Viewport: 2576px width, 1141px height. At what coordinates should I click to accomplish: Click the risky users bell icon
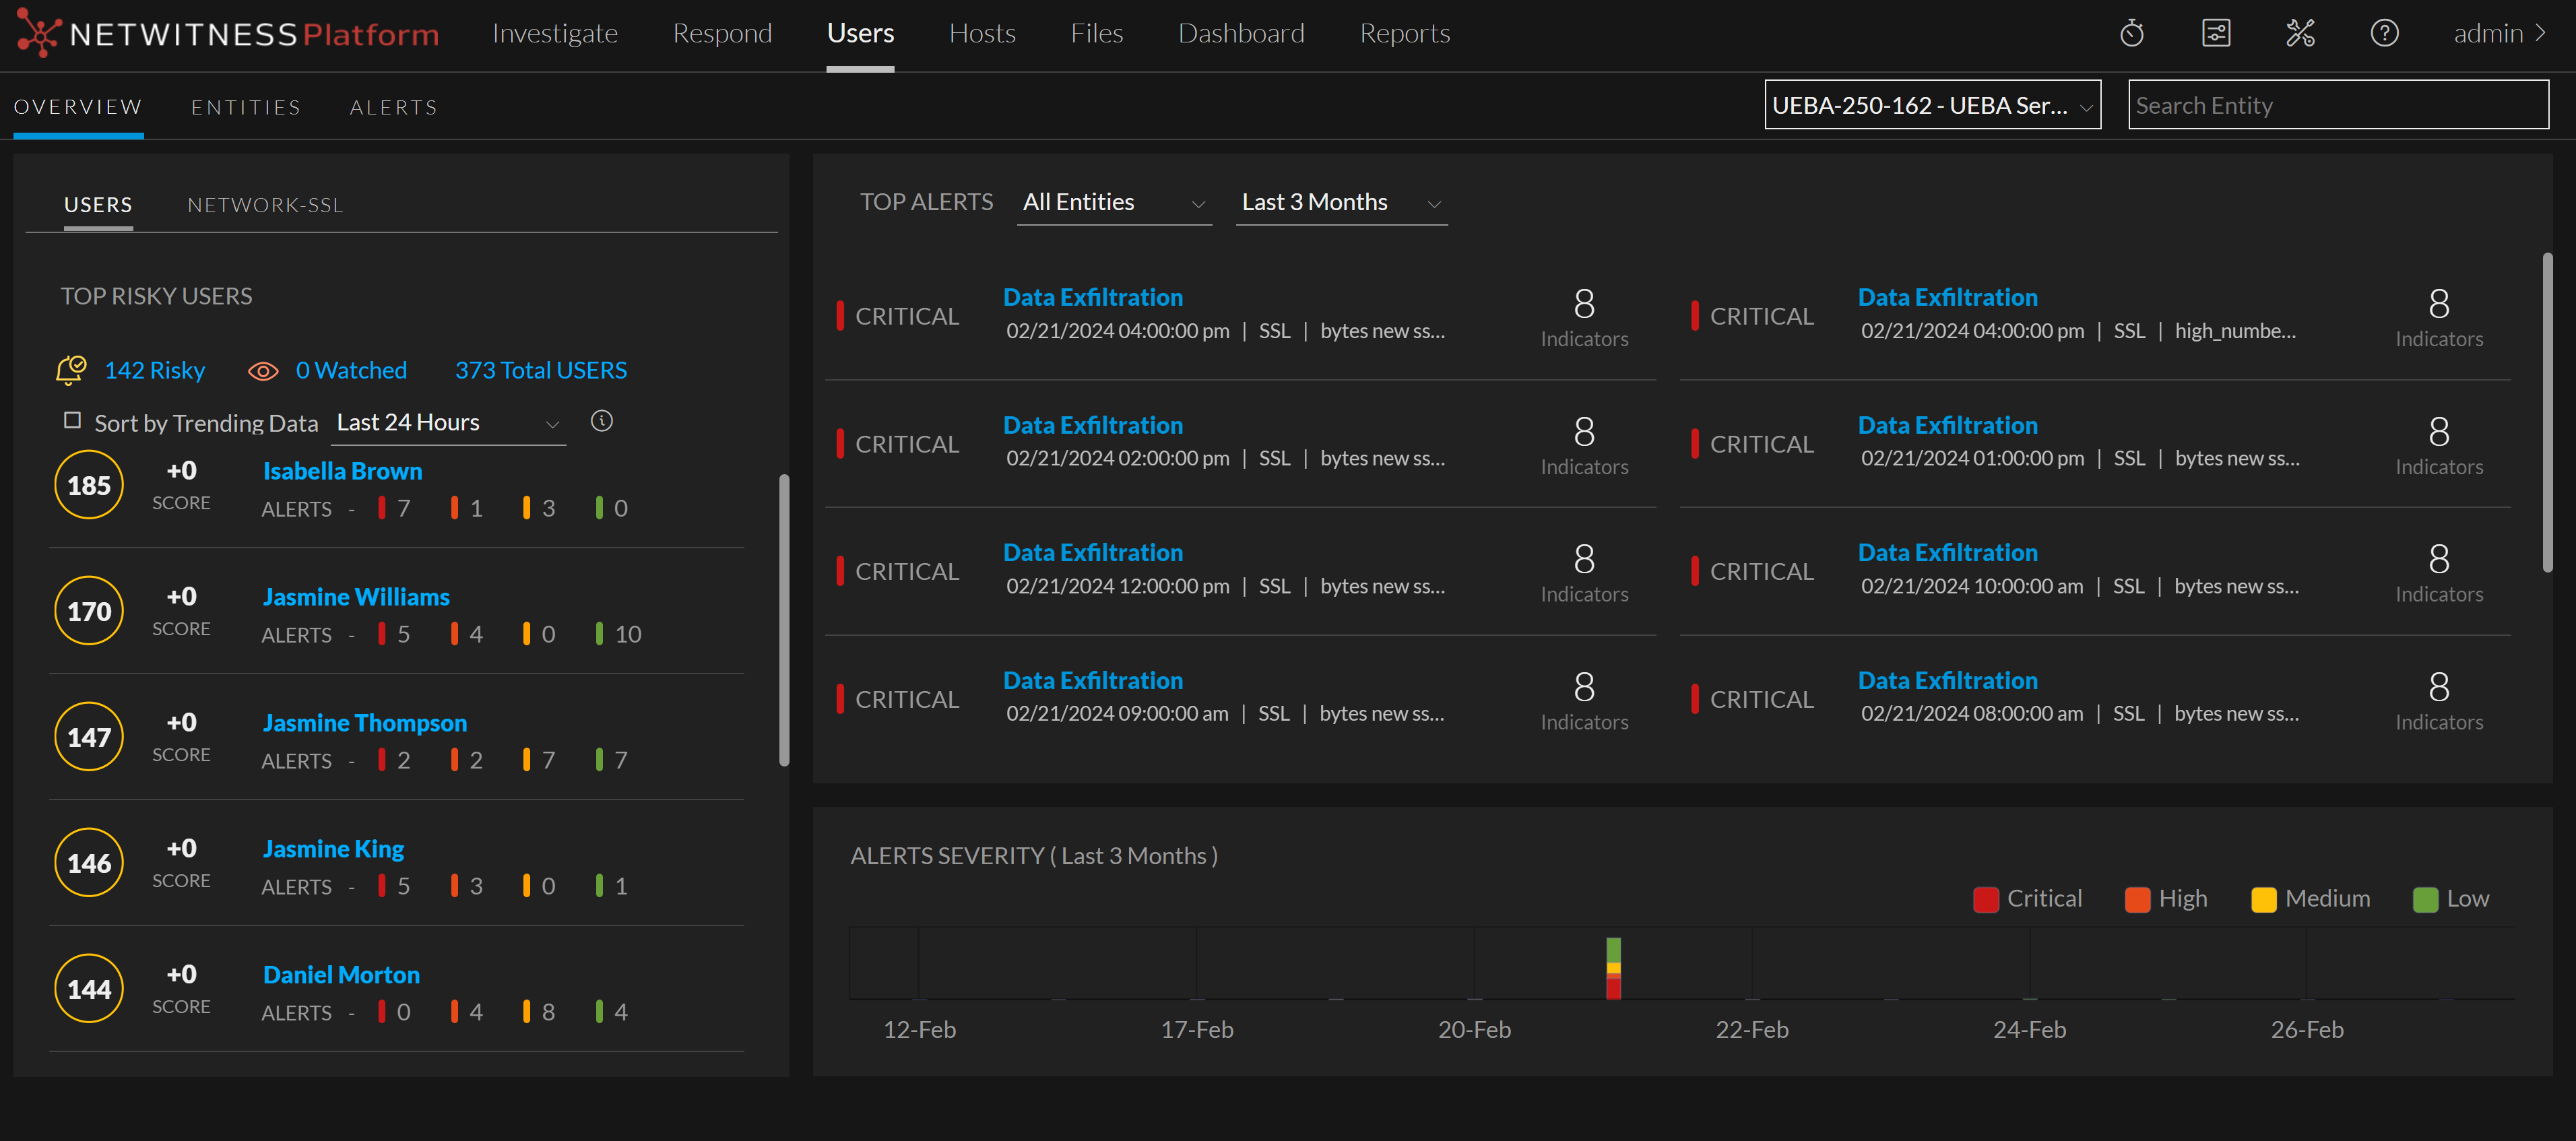point(71,370)
